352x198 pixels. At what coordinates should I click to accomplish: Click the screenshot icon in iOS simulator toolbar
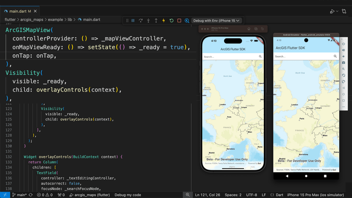(x=256, y=29)
